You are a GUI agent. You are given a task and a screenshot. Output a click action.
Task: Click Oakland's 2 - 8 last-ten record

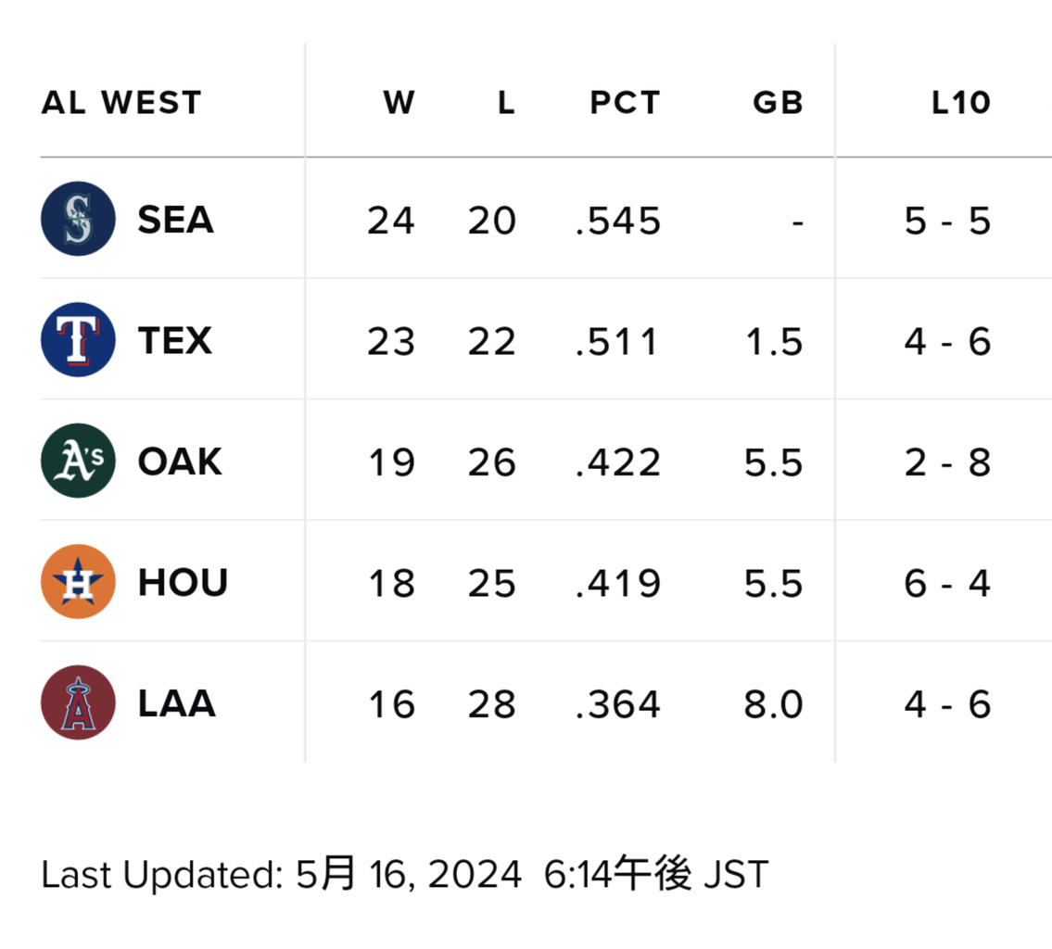coord(947,462)
